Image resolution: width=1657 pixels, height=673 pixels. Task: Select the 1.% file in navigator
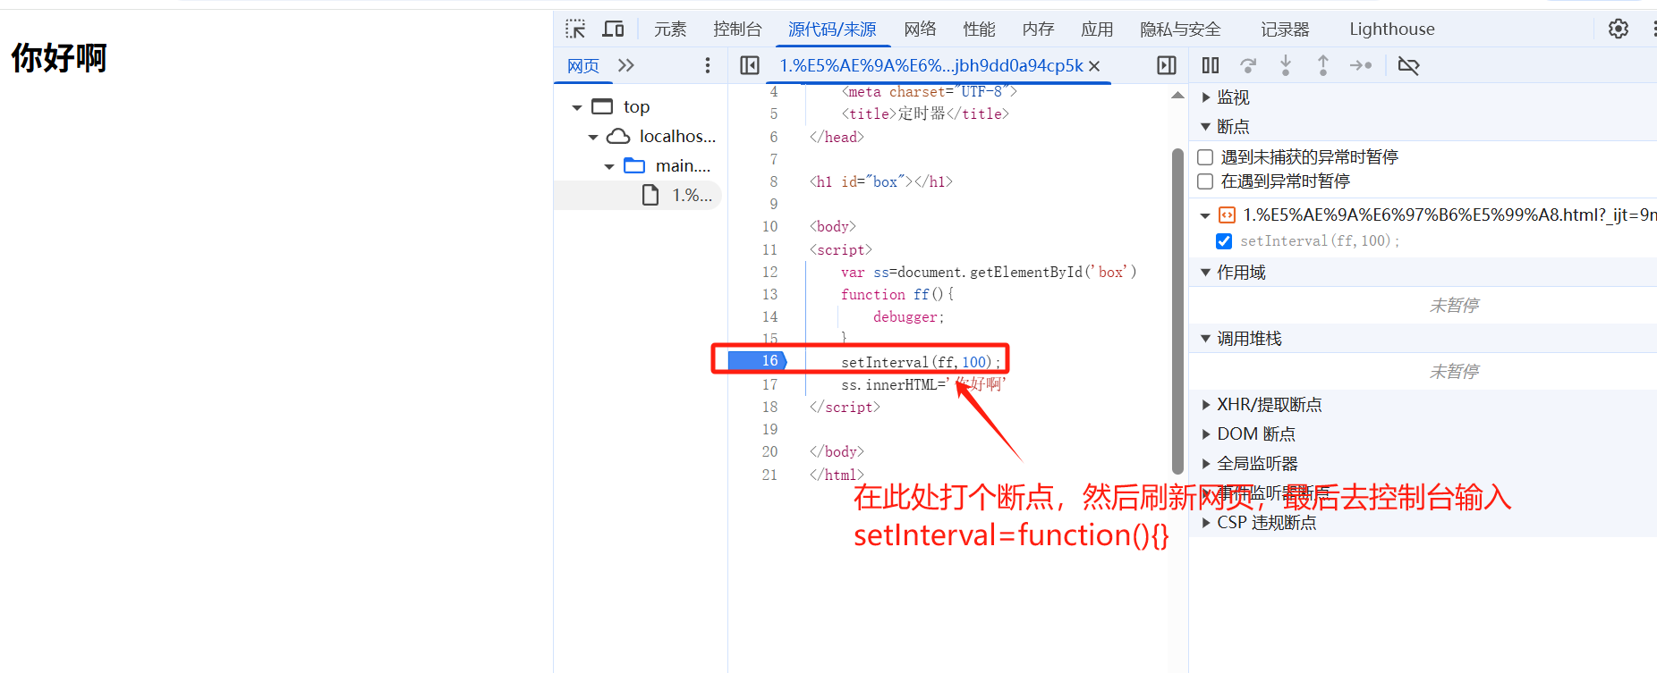[637, 195]
